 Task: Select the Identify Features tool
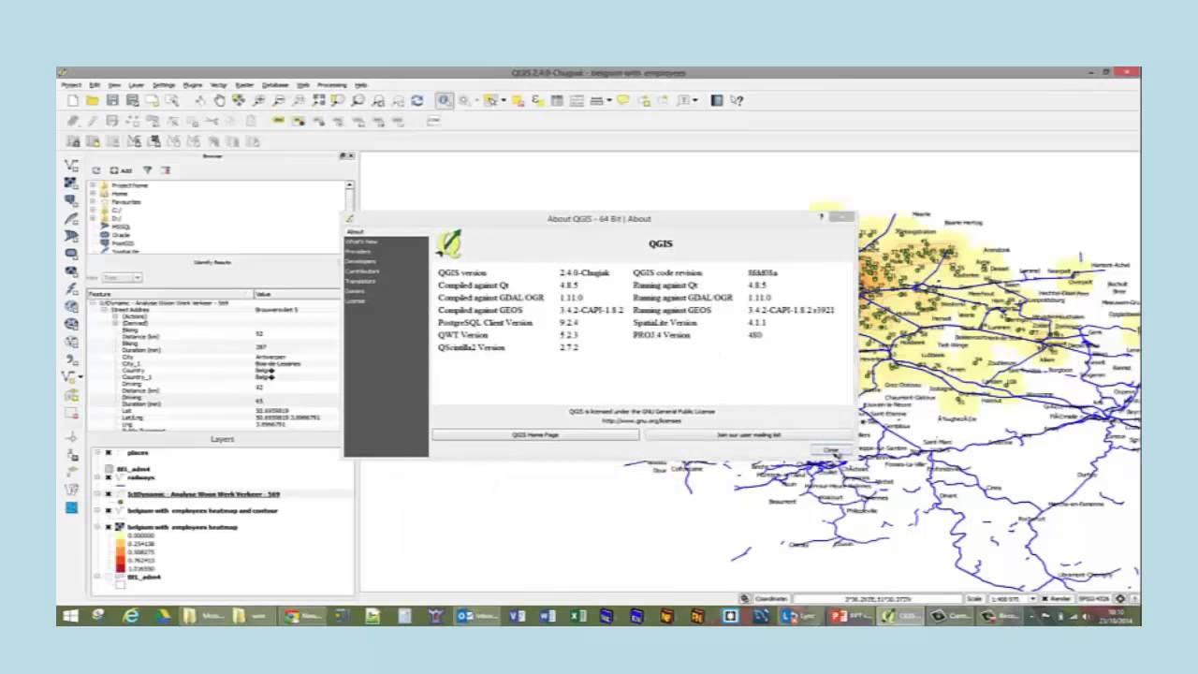(x=445, y=100)
